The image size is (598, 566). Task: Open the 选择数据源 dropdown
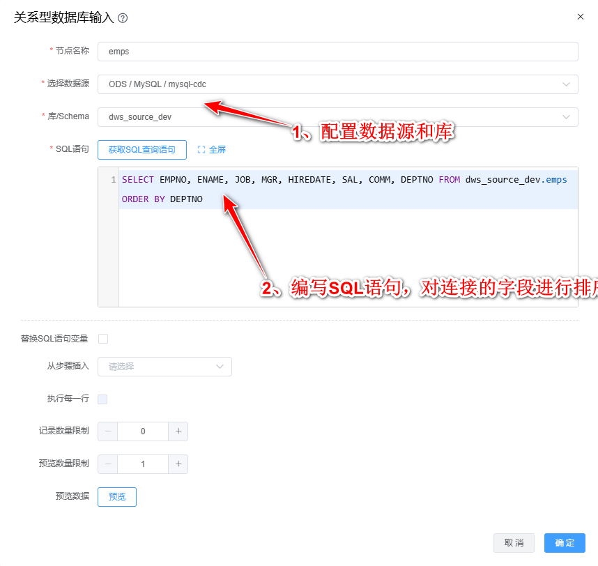click(x=337, y=84)
